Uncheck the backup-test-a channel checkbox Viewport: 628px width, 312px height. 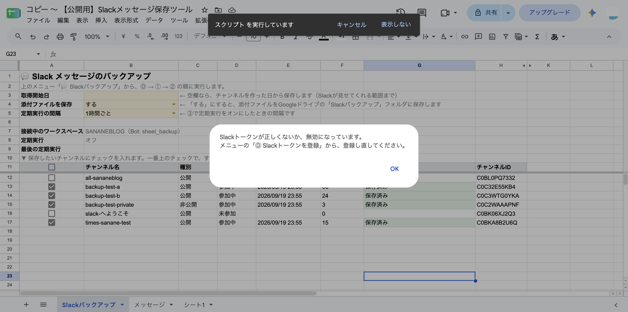(x=52, y=187)
